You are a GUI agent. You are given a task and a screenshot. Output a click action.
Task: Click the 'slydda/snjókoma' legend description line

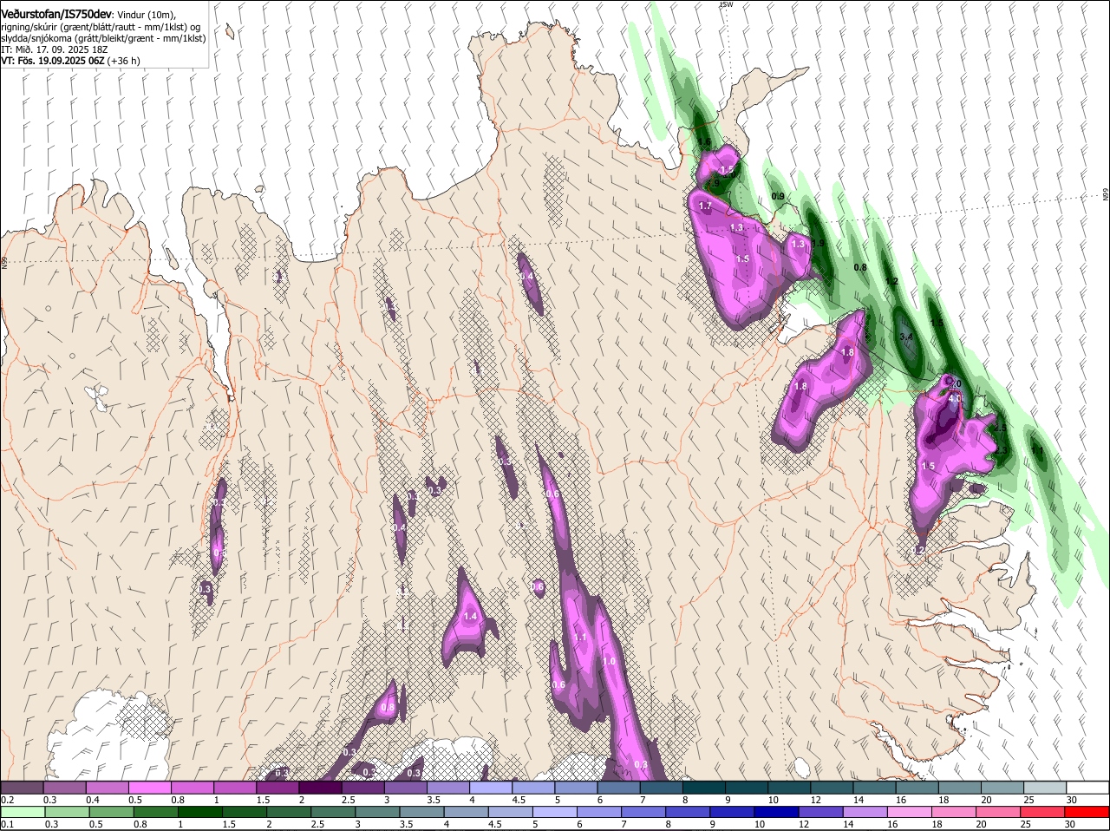point(103,38)
